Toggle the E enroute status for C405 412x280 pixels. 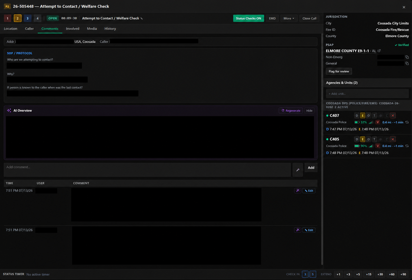(x=362, y=139)
